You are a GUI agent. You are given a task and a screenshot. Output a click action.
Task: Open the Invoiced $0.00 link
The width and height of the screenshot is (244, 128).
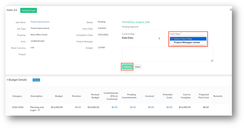click(x=151, y=107)
